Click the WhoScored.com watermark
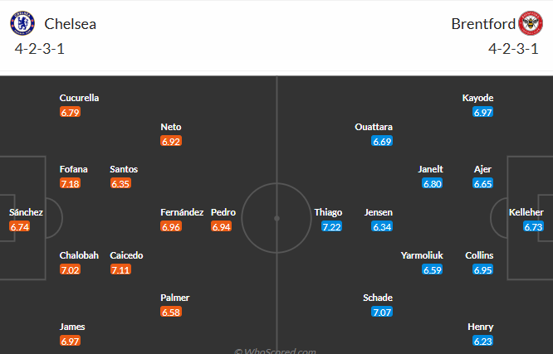The width and height of the screenshot is (553, 354). click(x=275, y=351)
